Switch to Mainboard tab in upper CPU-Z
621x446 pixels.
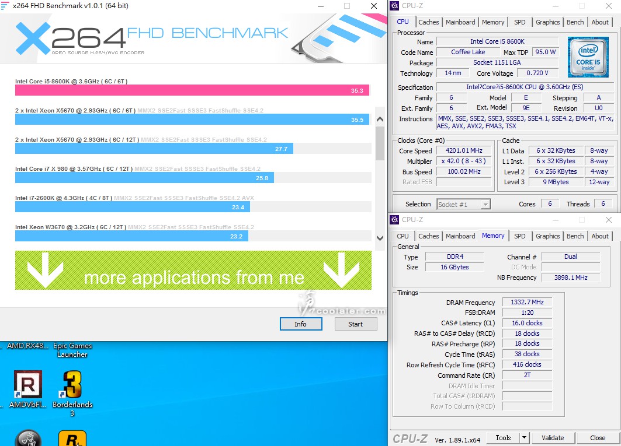tap(460, 22)
